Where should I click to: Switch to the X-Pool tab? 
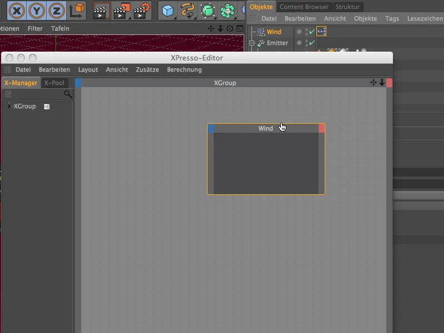click(54, 83)
